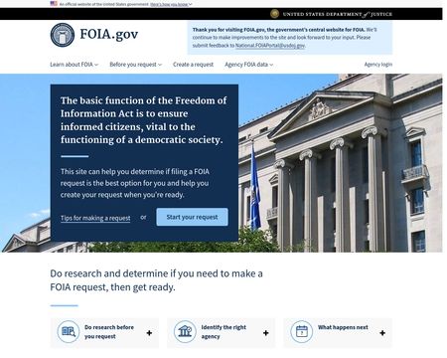Screen dimensions: 447x358
Task: Click the calendar icon for What happens next
Action: pyautogui.click(x=302, y=332)
